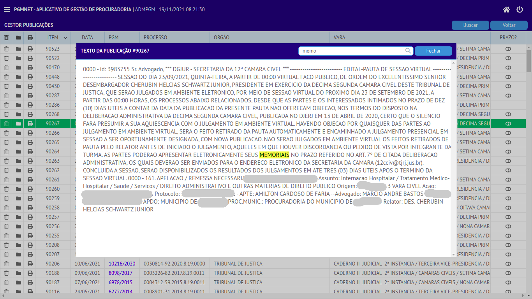Click the trash icon on highlighted row 90267

(6, 123)
